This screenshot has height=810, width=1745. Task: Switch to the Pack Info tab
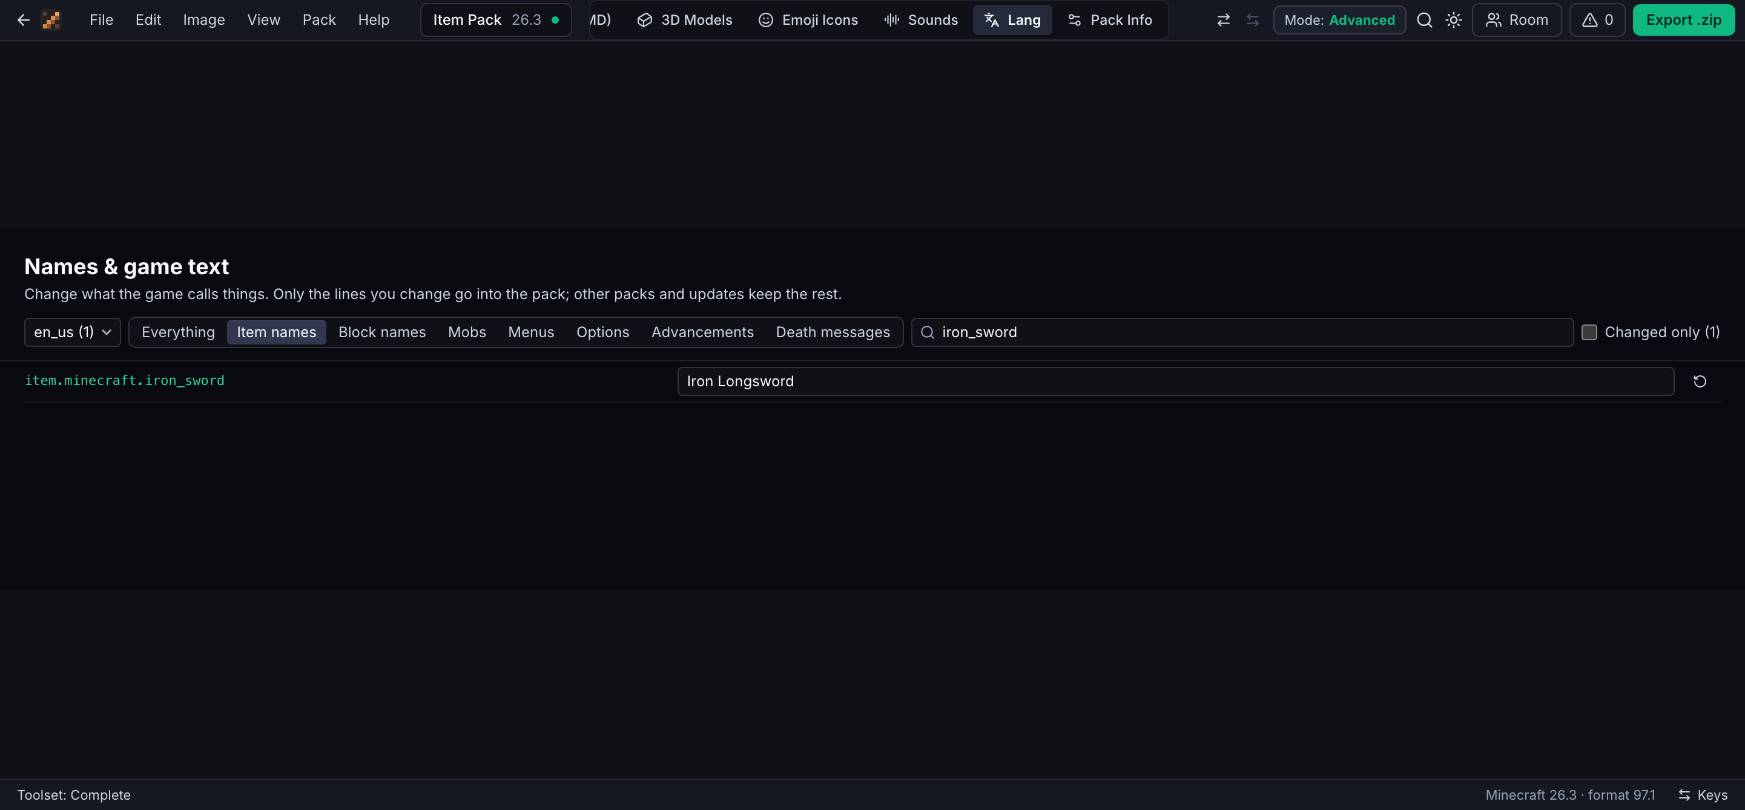point(1110,21)
